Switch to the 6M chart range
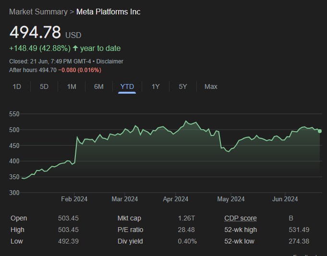The image size is (327, 256). [x=99, y=86]
